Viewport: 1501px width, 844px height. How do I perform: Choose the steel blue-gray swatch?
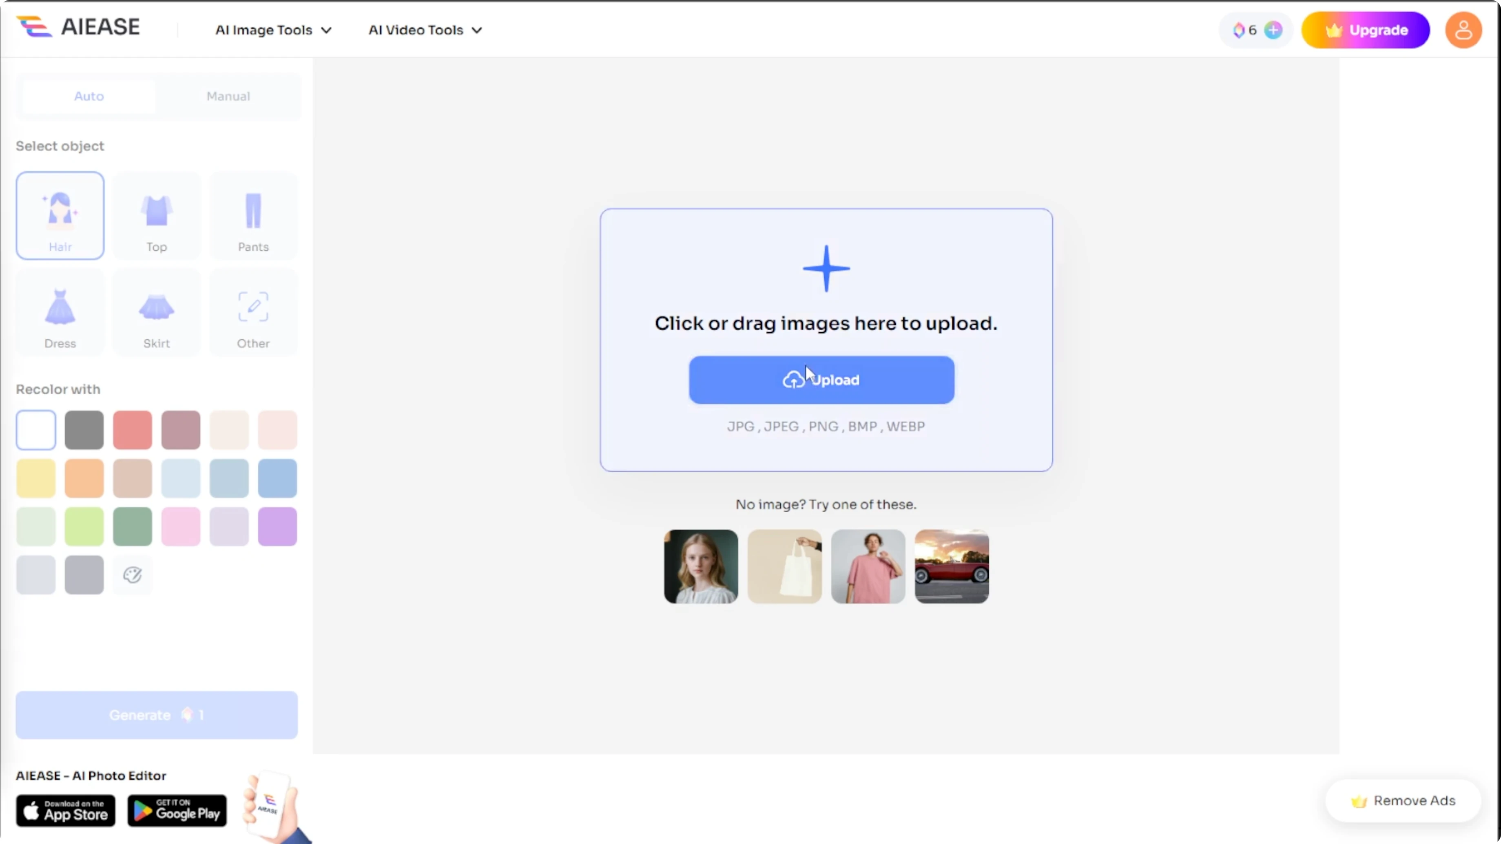click(229, 478)
